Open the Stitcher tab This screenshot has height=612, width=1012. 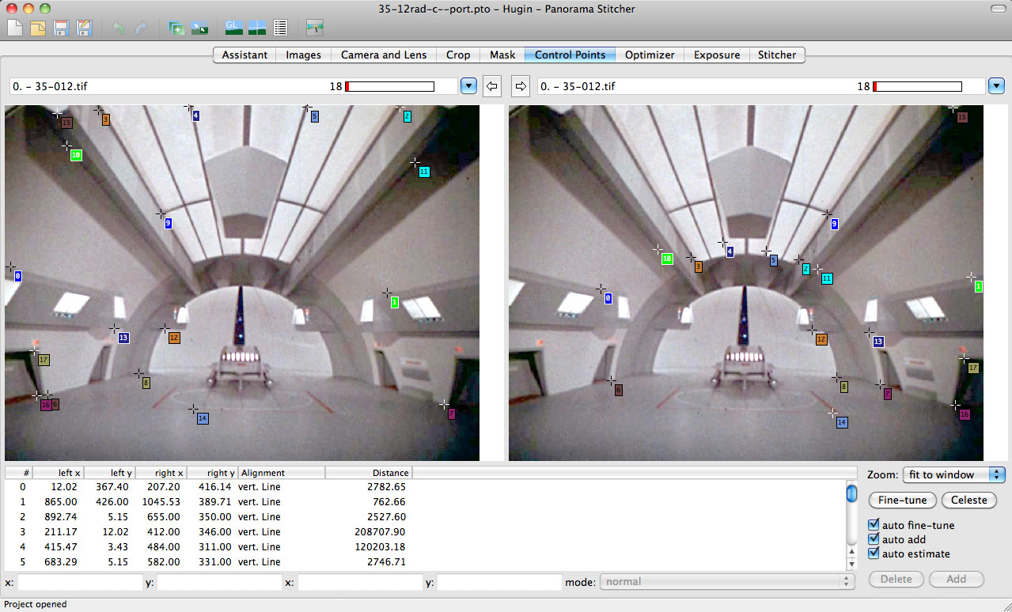click(x=777, y=55)
